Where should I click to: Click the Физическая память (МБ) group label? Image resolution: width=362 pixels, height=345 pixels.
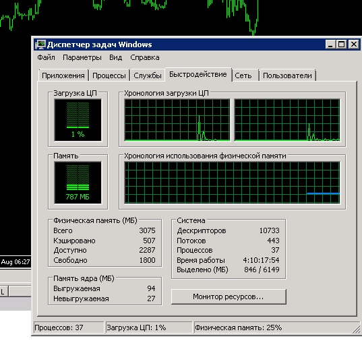point(95,220)
